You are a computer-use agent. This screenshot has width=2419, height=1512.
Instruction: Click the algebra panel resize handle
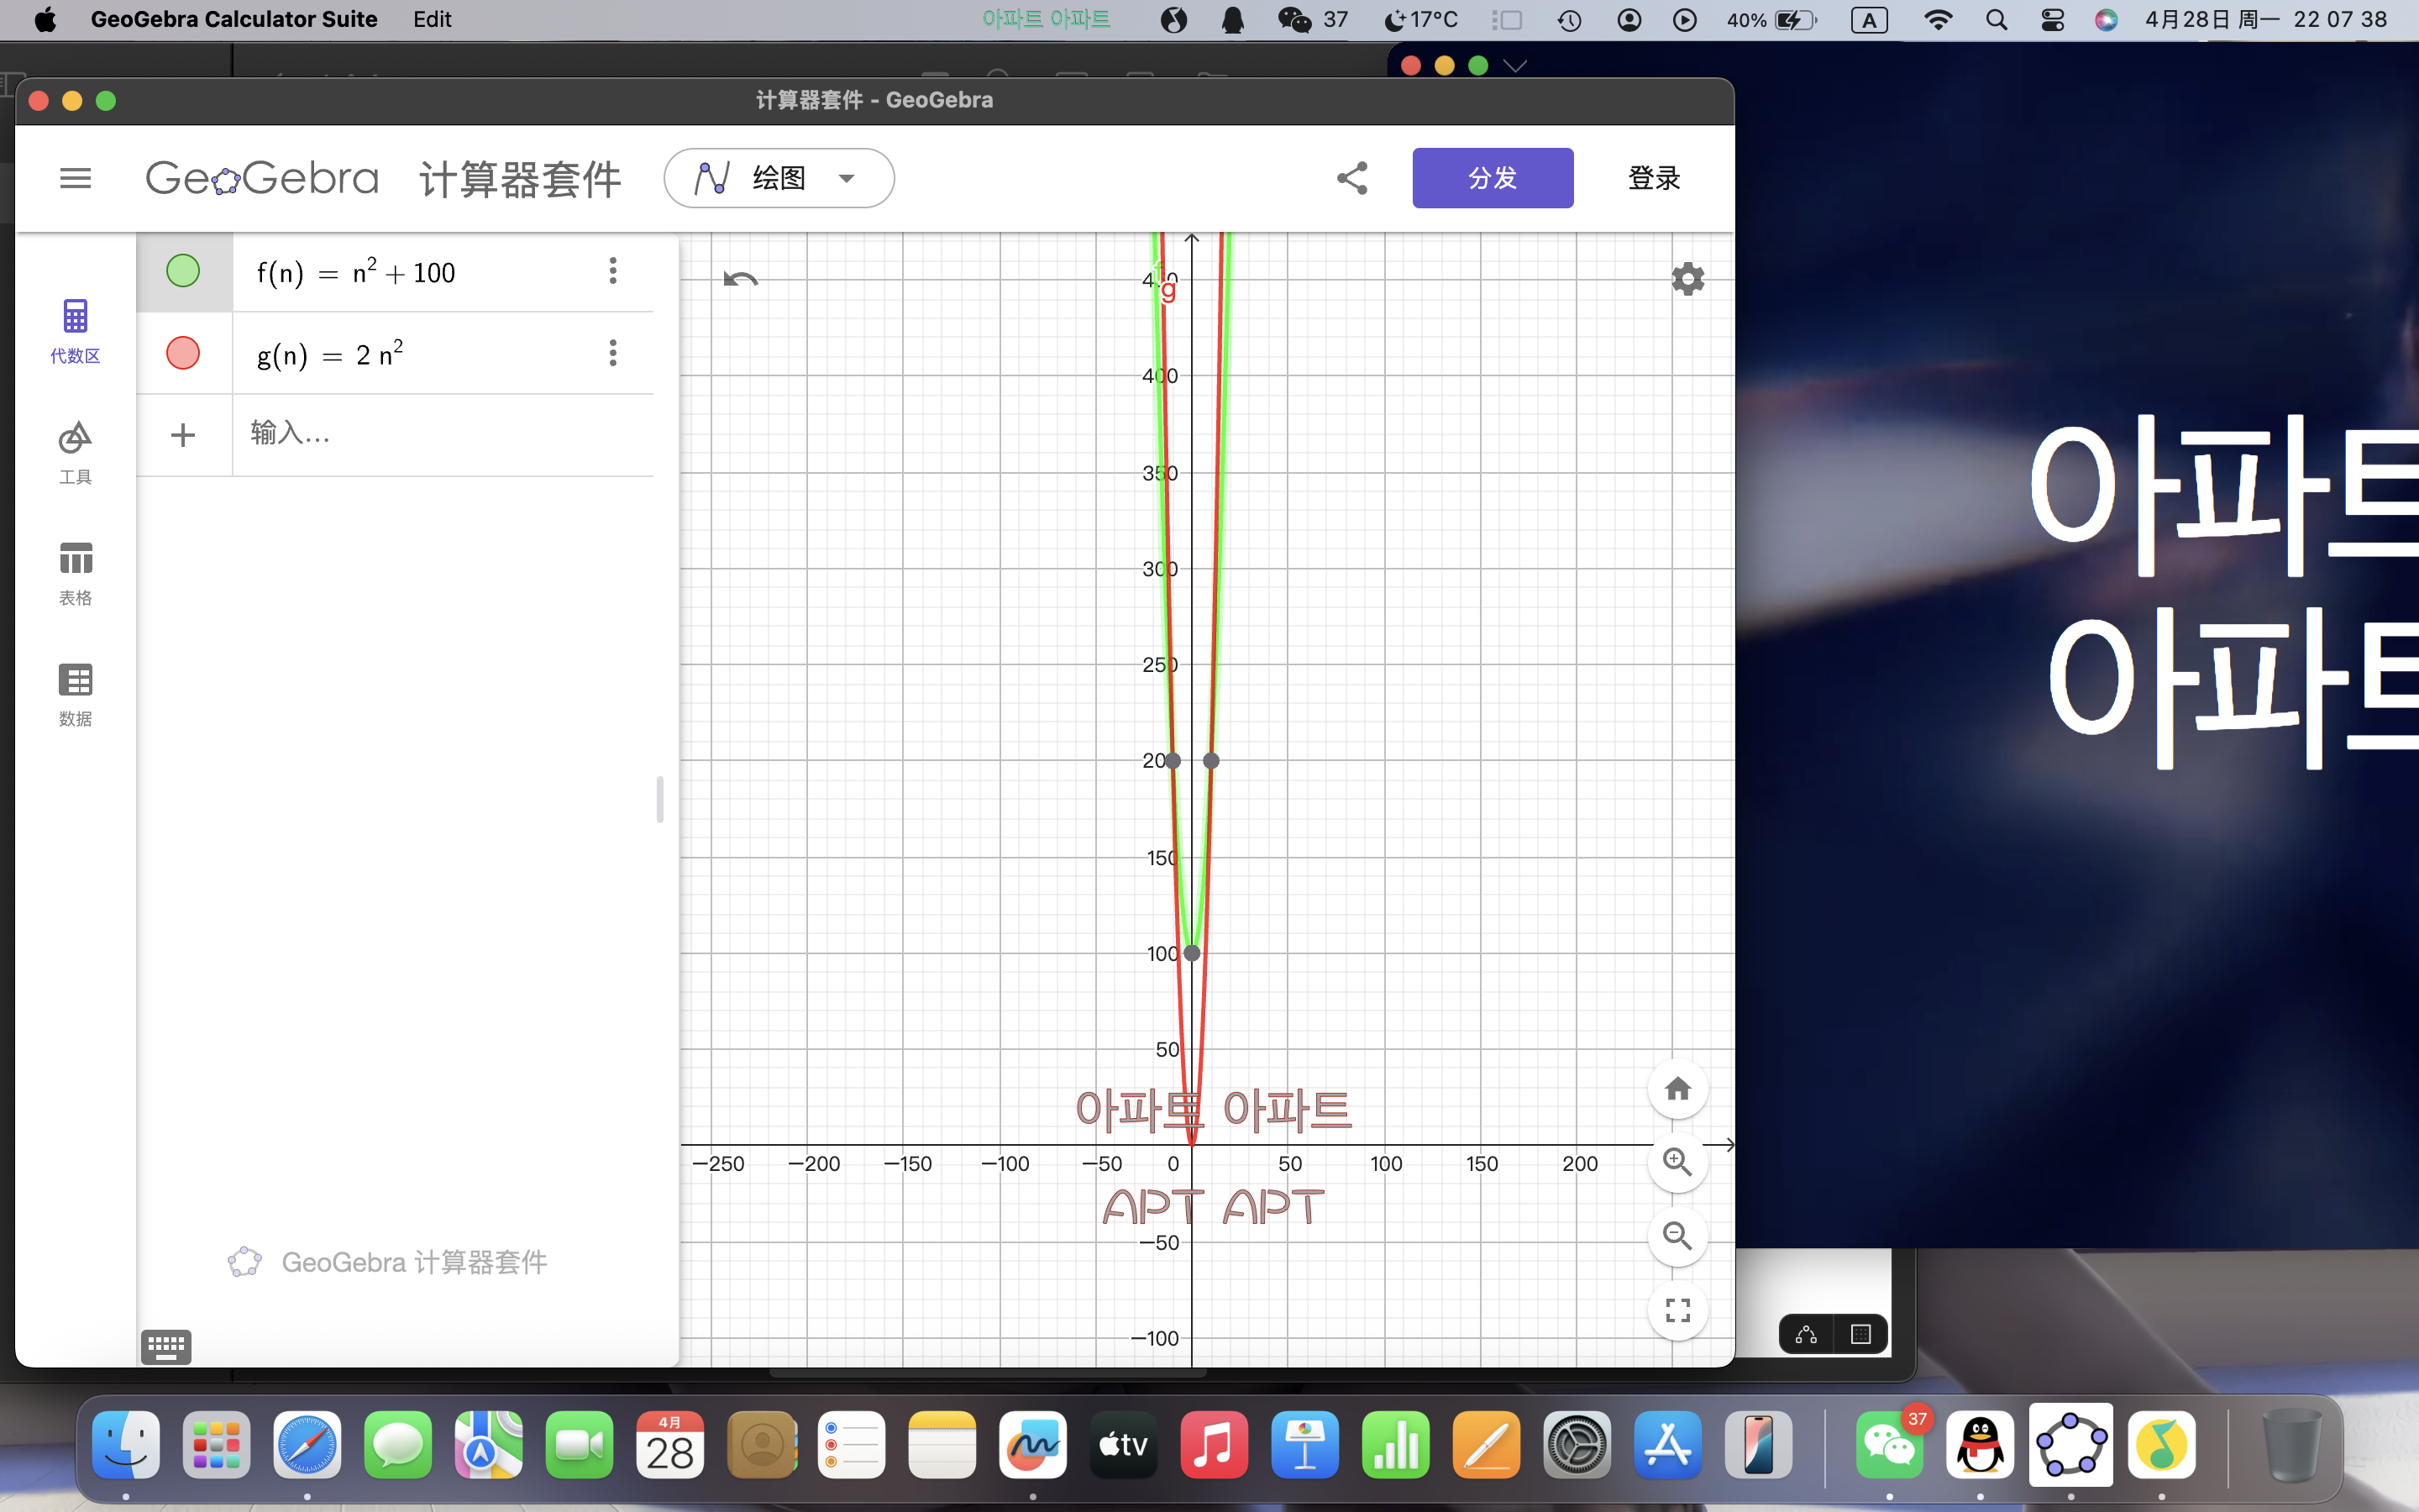click(x=659, y=799)
